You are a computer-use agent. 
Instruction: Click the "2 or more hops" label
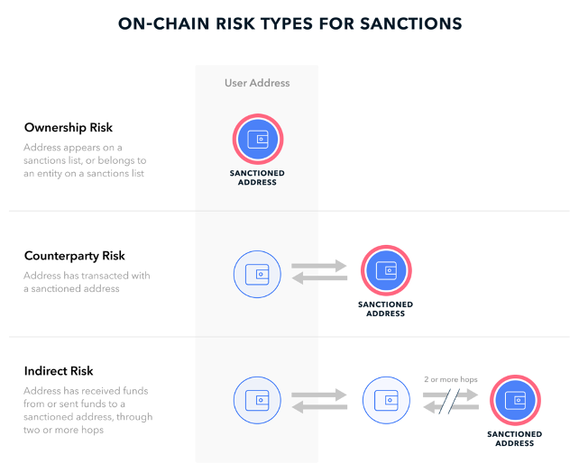(450, 380)
